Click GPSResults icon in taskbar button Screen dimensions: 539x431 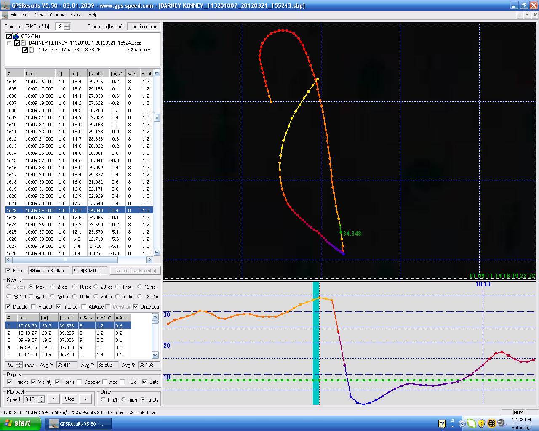pyautogui.click(x=53, y=424)
